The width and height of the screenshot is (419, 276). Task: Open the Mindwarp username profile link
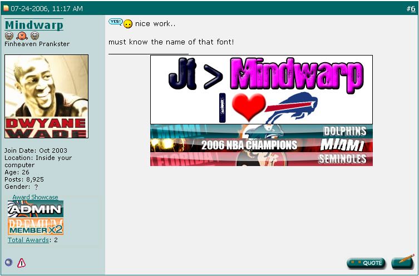(34, 25)
